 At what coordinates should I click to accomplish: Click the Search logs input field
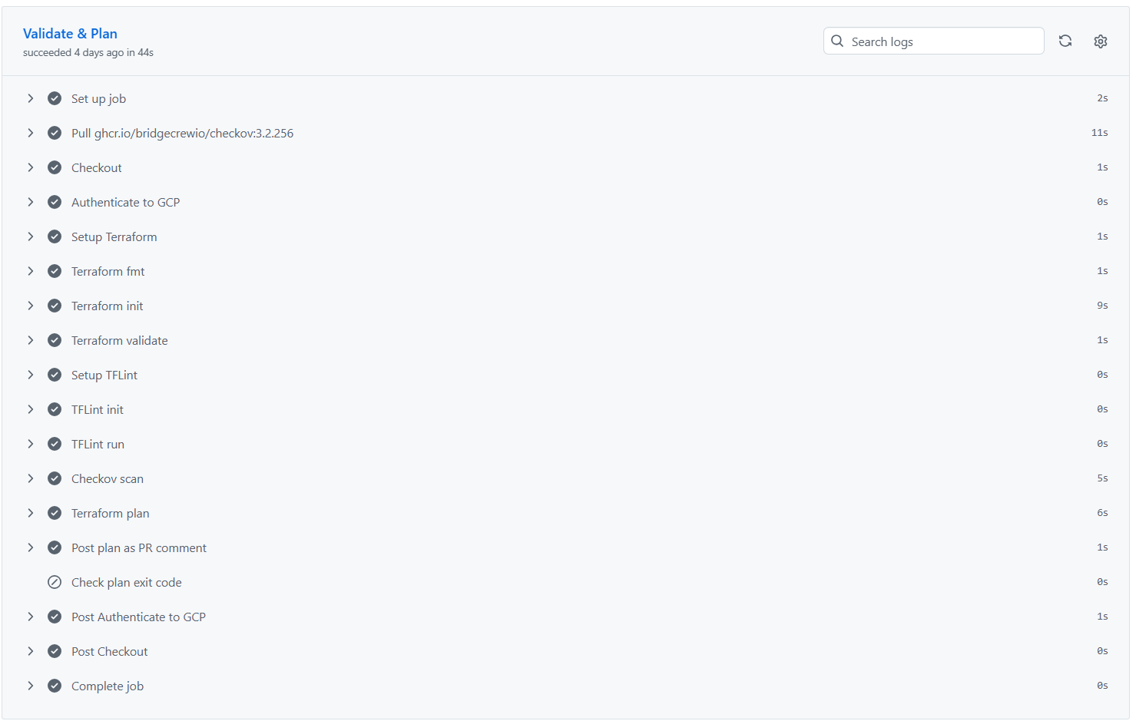pyautogui.click(x=934, y=41)
